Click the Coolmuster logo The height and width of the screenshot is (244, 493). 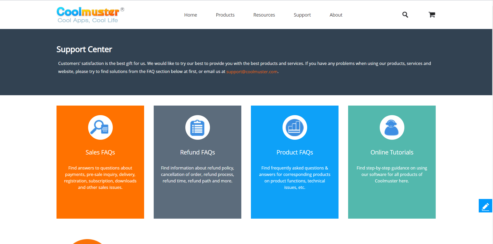click(90, 15)
